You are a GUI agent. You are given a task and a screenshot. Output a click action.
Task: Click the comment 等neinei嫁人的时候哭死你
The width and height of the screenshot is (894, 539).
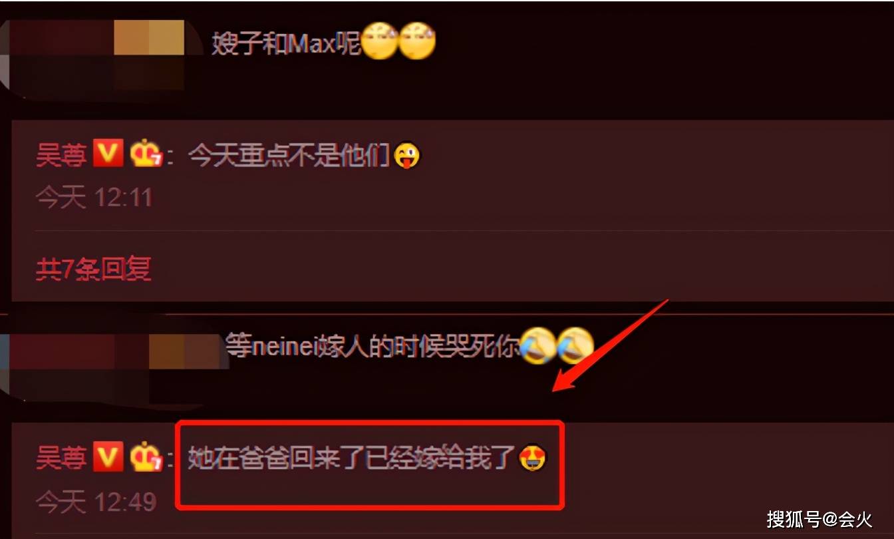(x=372, y=346)
